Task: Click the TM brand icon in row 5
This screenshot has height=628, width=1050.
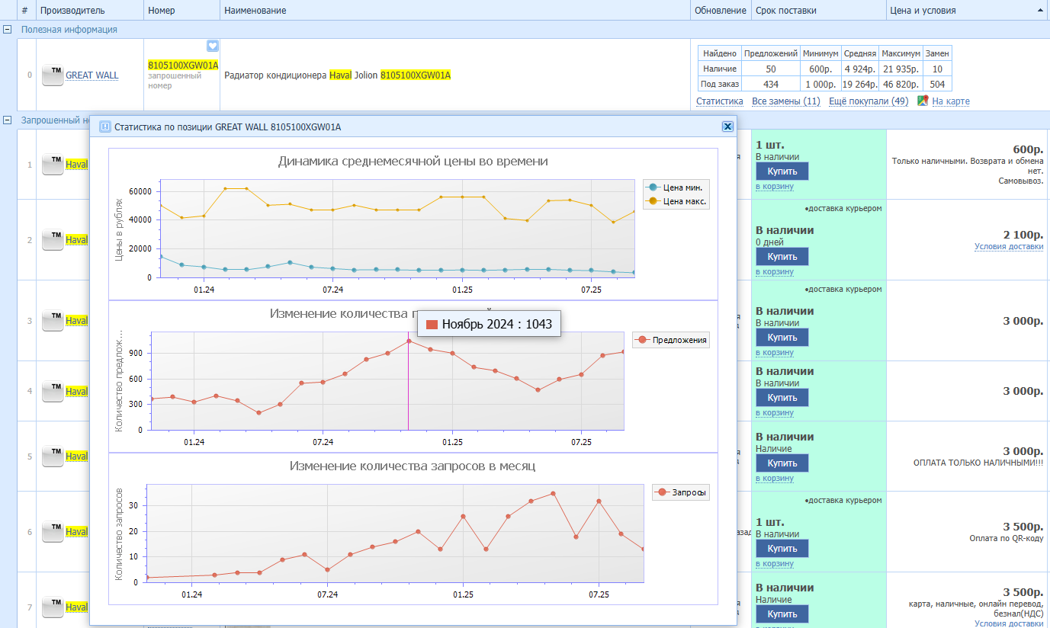Action: (x=52, y=457)
